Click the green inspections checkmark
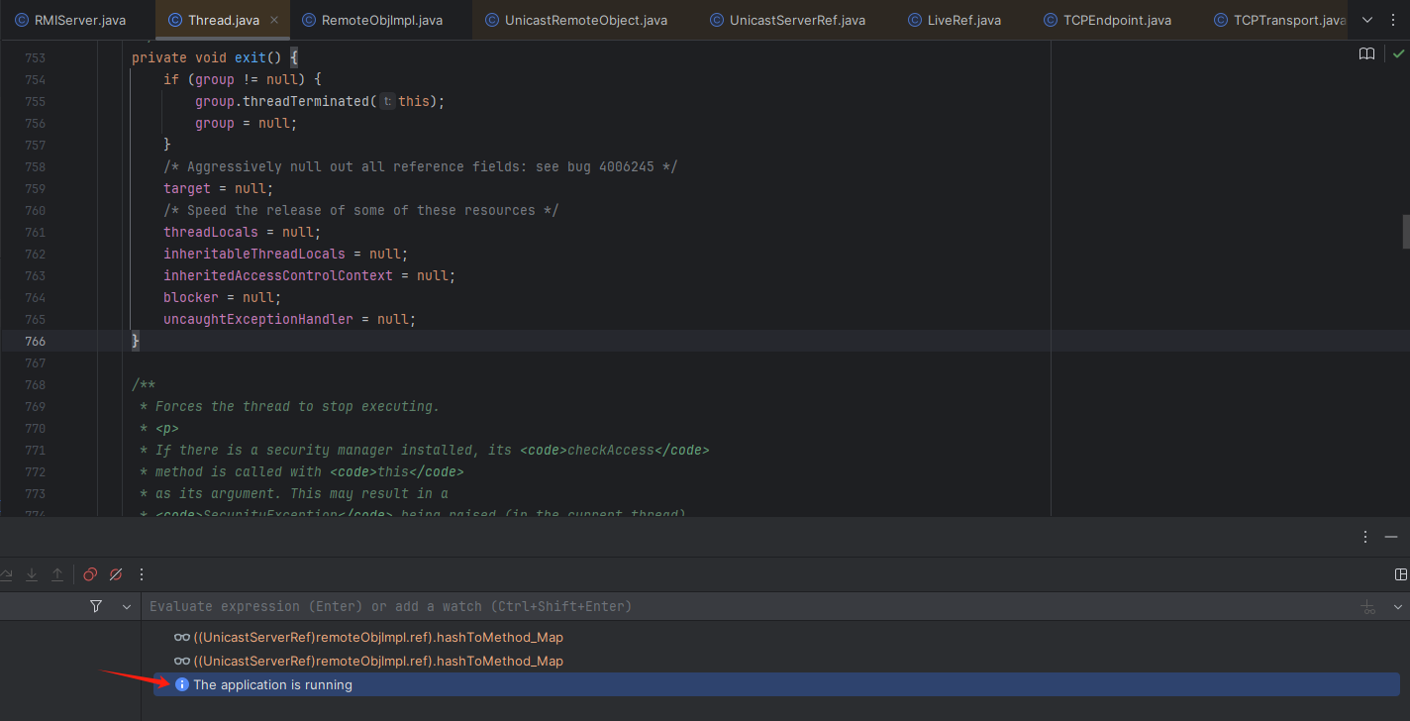Viewport: 1410px width, 721px height. (1398, 53)
